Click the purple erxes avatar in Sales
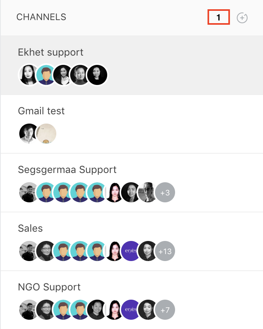 pos(131,251)
